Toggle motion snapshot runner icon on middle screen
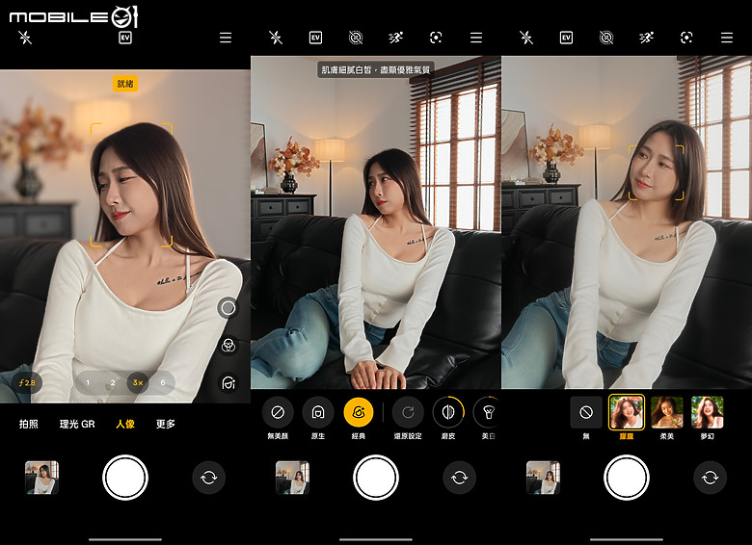The height and width of the screenshot is (545, 752). click(395, 38)
